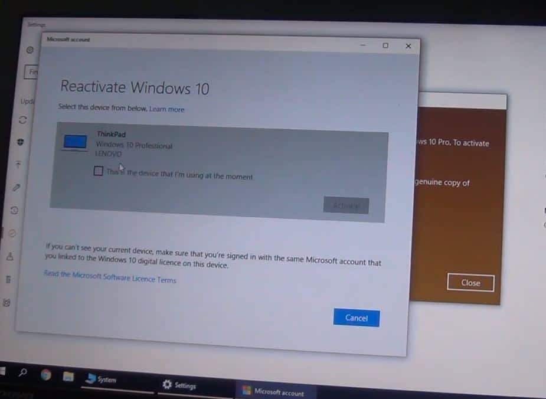
Task: Open File Explorer from the taskbar
Action: (68, 377)
